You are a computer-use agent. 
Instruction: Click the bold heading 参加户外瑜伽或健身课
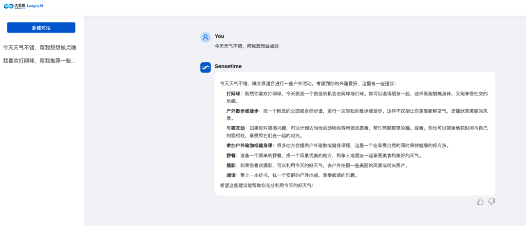coord(249,146)
